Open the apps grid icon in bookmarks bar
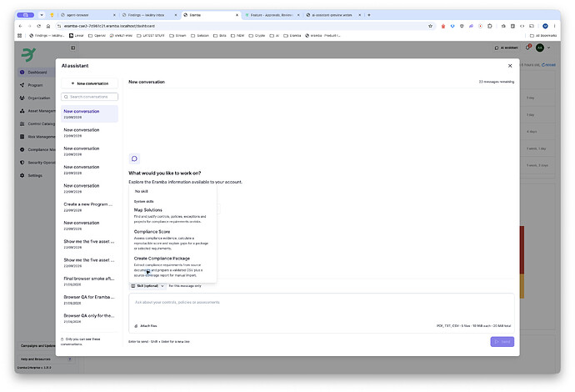Screen dimensions: 575x392 point(20,36)
